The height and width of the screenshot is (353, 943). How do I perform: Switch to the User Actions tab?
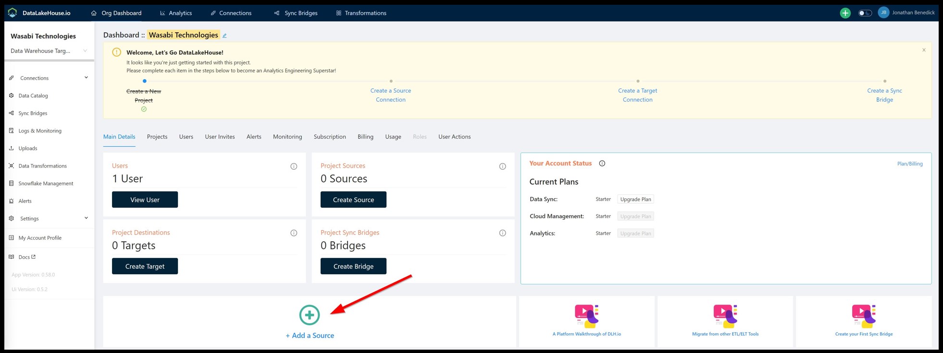click(x=454, y=137)
